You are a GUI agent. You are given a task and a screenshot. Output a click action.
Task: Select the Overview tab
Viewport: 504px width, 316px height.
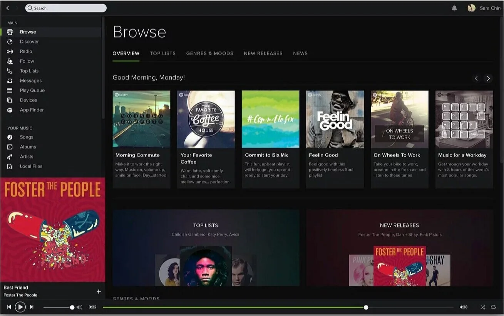126,53
